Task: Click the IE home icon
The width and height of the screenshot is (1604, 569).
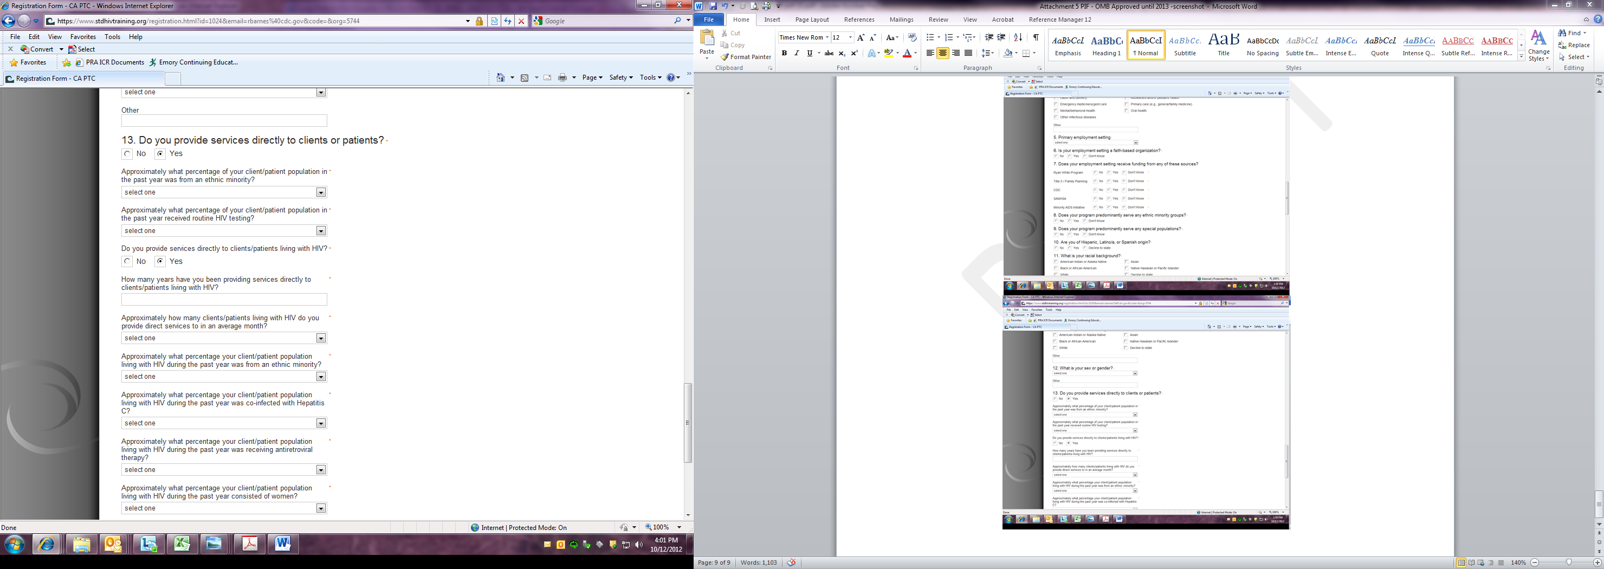Action: point(500,78)
